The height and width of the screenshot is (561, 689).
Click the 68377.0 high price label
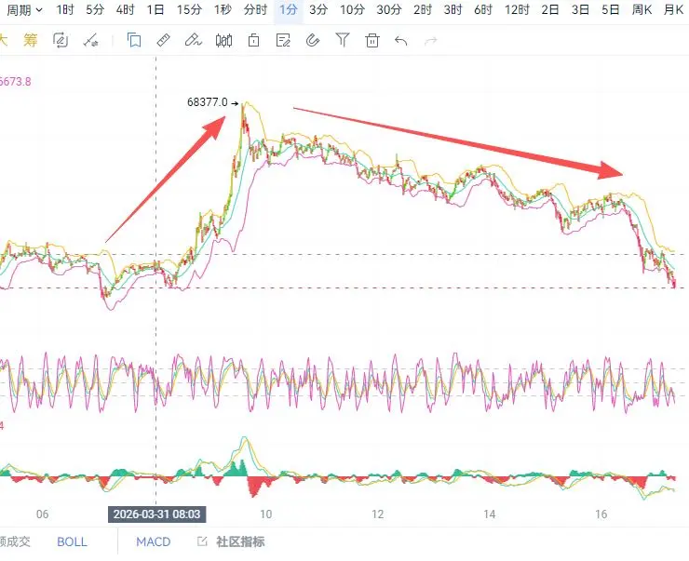pyautogui.click(x=207, y=102)
